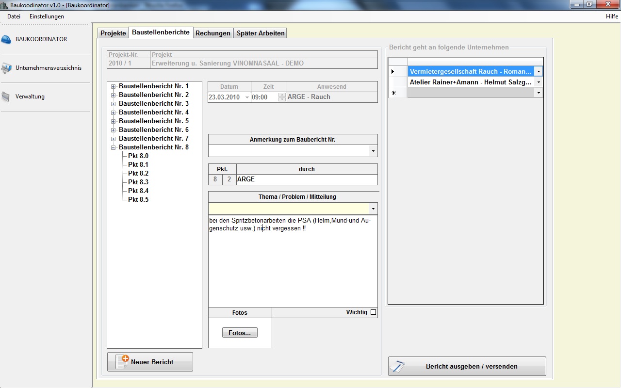Enable the Wichtig checkbox

tap(373, 312)
